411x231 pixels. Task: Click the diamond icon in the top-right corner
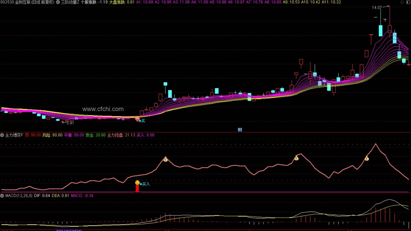(402, 2)
